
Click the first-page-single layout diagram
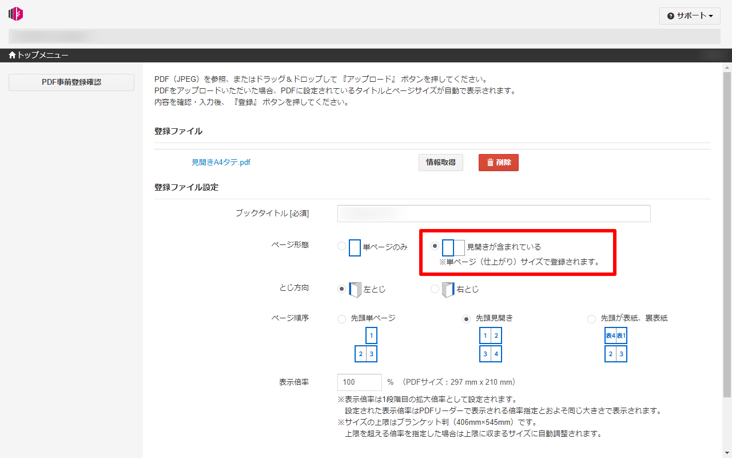(x=366, y=345)
